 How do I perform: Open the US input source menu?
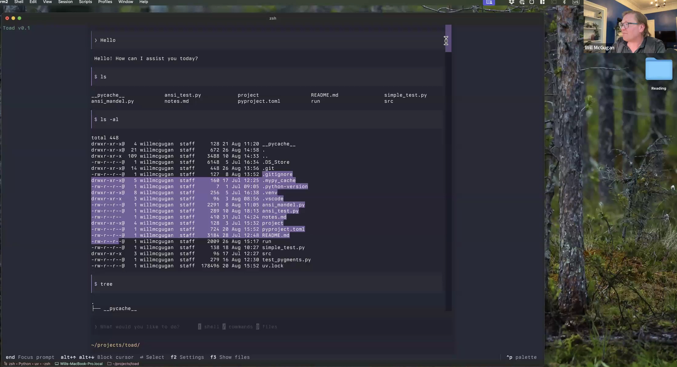point(576,2)
